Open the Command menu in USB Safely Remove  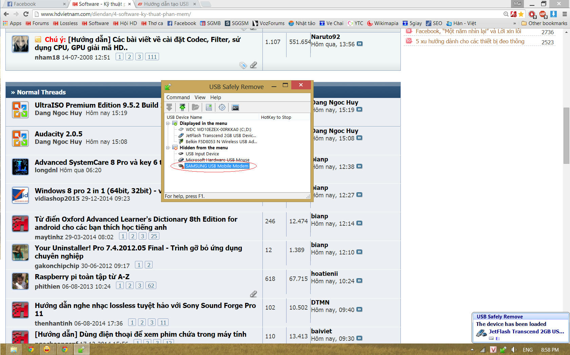pos(178,97)
